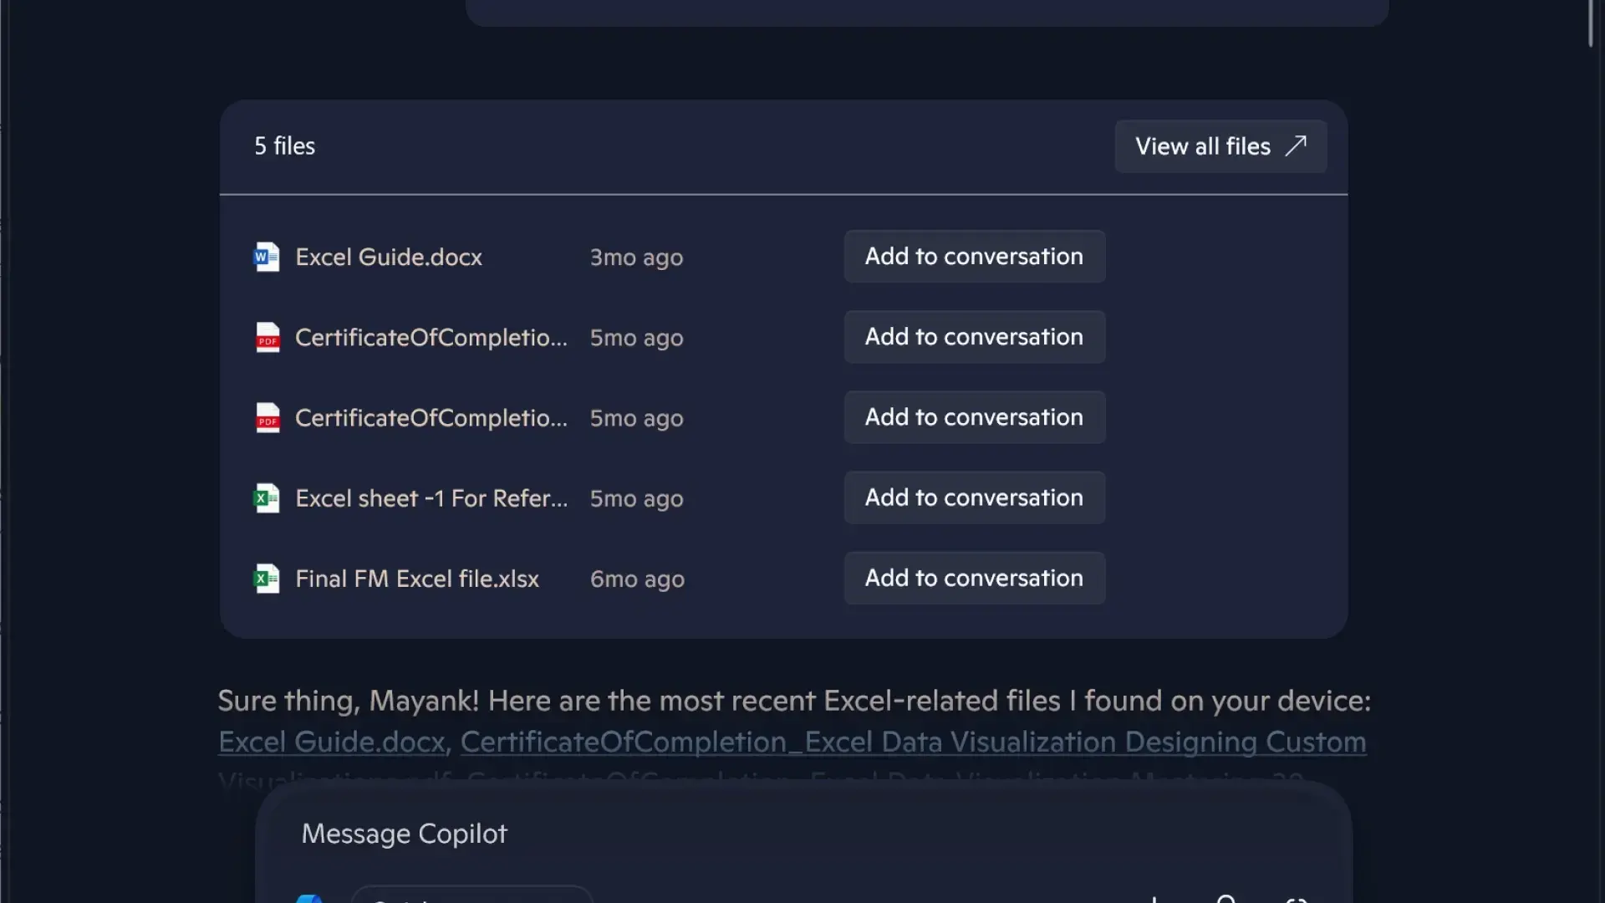Click the Excel icon beside Excel sheet -1

[x=266, y=497]
